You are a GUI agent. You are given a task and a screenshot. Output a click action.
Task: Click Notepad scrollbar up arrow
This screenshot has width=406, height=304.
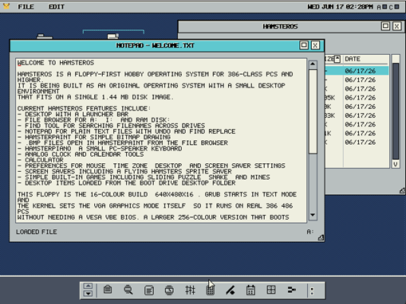(x=313, y=64)
